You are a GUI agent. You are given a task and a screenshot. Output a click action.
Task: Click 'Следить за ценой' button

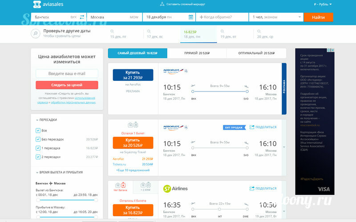(x=67, y=85)
